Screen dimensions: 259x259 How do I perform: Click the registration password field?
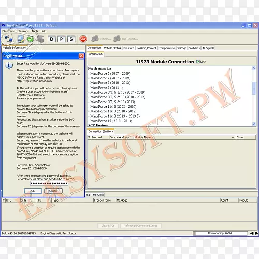click(49, 183)
